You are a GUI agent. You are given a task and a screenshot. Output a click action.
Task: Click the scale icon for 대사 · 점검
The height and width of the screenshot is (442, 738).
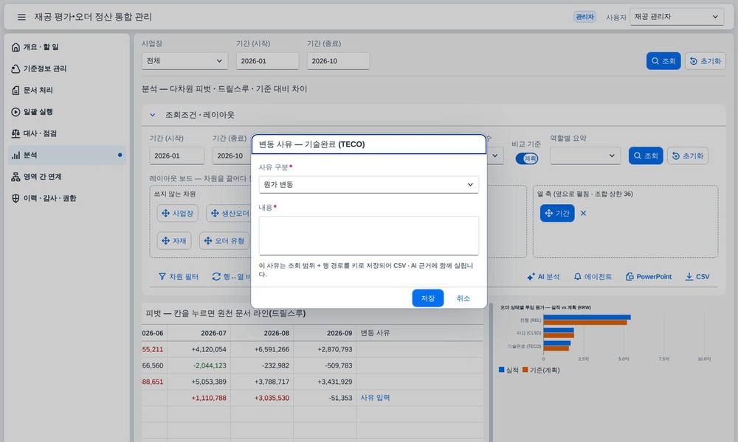click(x=15, y=133)
